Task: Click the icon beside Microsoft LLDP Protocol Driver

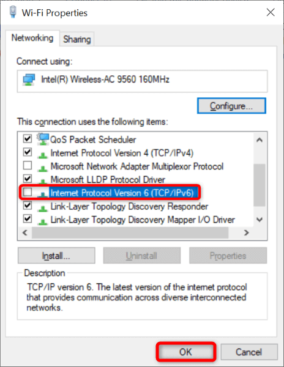Action: tap(43, 181)
